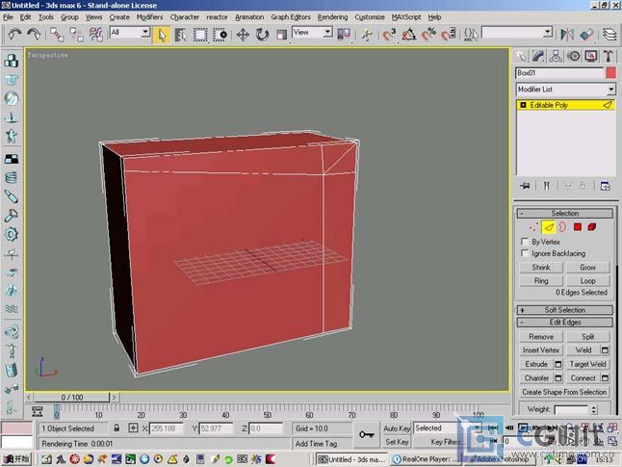
Task: Toggle Angle Snap button
Action: pyautogui.click(x=409, y=35)
